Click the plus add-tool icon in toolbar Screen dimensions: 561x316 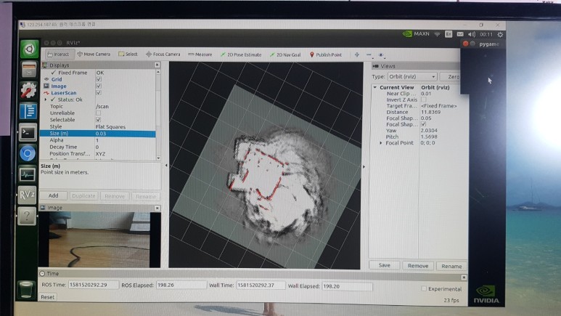coord(357,54)
